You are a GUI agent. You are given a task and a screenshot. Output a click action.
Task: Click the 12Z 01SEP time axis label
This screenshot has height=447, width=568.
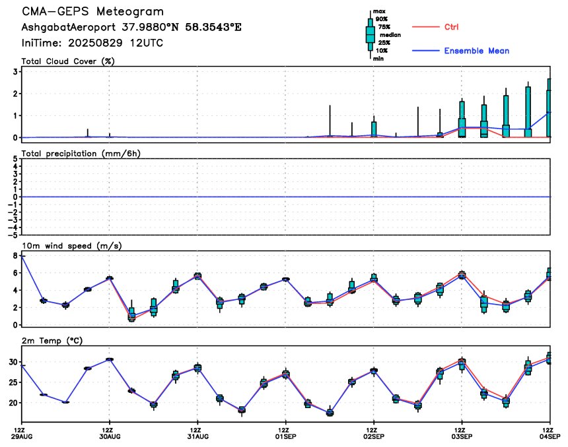(286, 433)
